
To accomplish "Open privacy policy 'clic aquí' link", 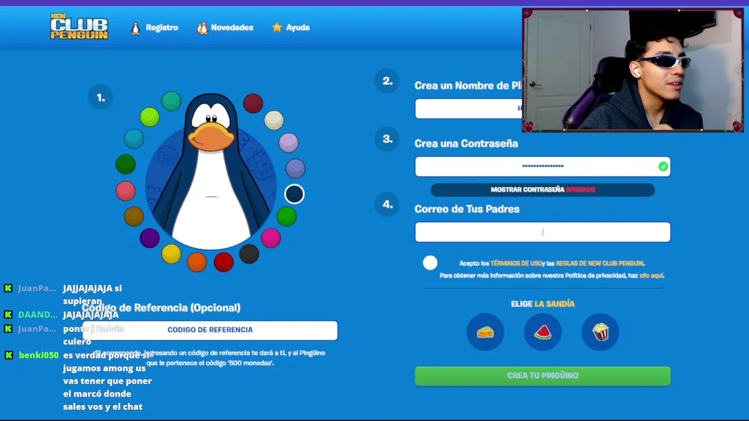I will [x=651, y=275].
